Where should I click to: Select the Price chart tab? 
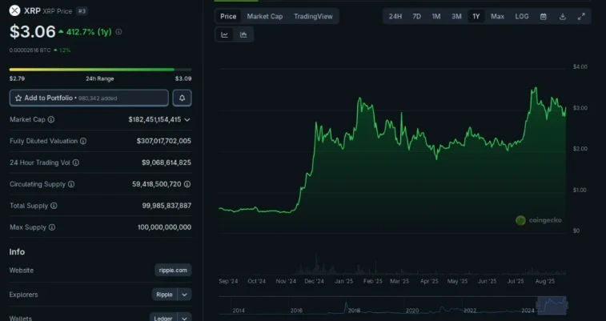coord(228,17)
